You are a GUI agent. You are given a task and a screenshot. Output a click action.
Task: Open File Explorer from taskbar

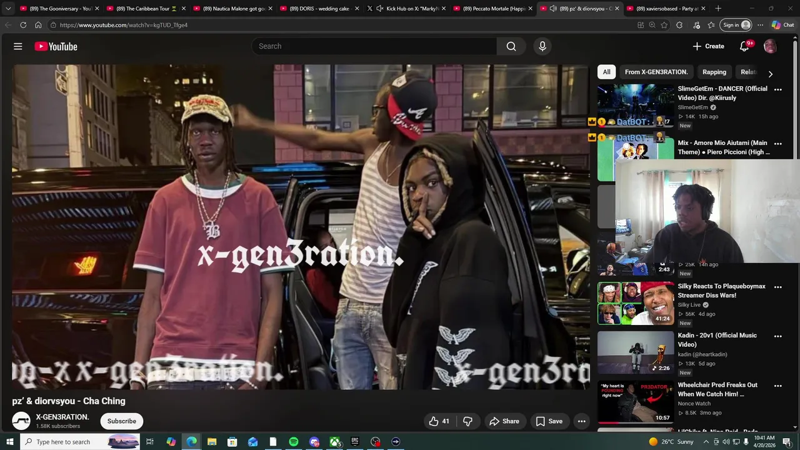point(212,442)
